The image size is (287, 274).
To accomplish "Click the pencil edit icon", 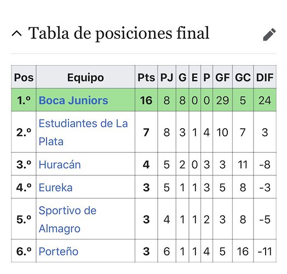I will tap(269, 34).
